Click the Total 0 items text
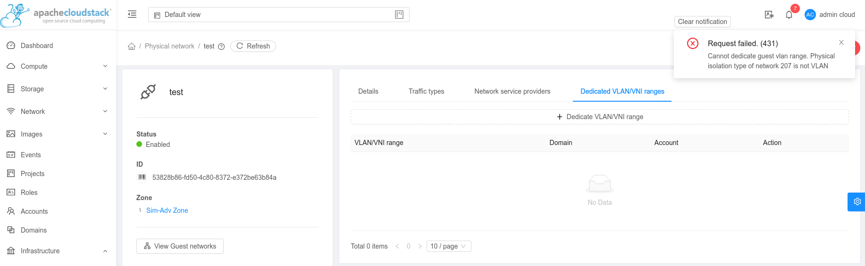 click(369, 246)
